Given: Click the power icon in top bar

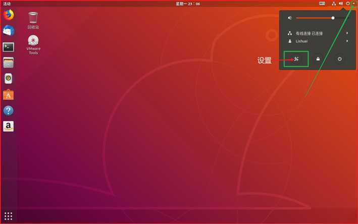Looking at the screenshot, I should [348, 4].
